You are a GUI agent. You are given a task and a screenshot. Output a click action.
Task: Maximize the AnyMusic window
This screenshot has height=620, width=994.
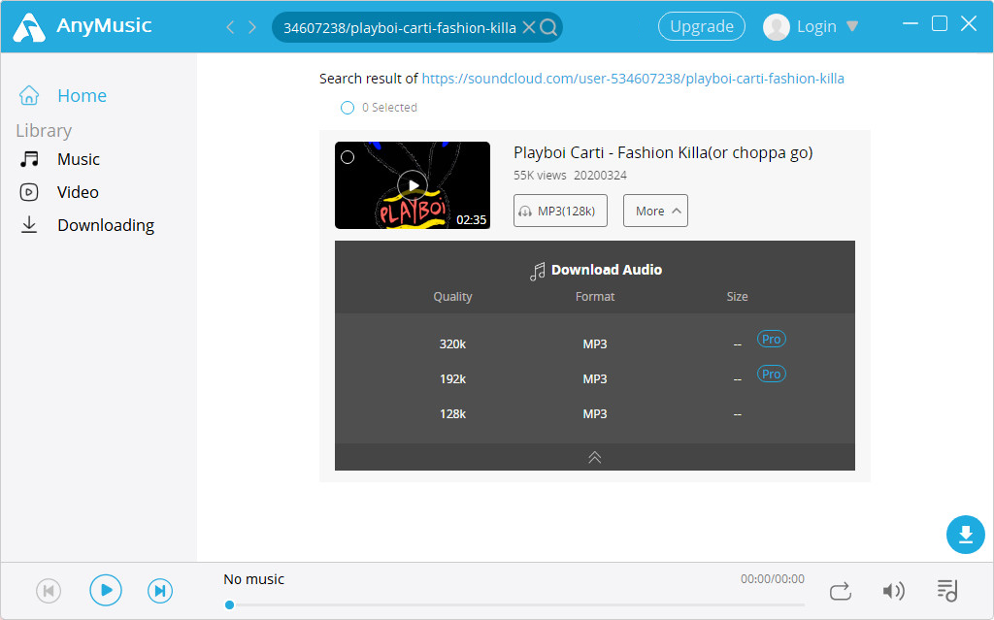(x=940, y=24)
